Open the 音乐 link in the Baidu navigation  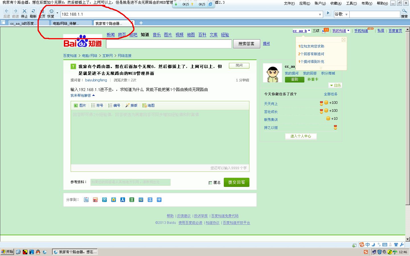click(157, 35)
